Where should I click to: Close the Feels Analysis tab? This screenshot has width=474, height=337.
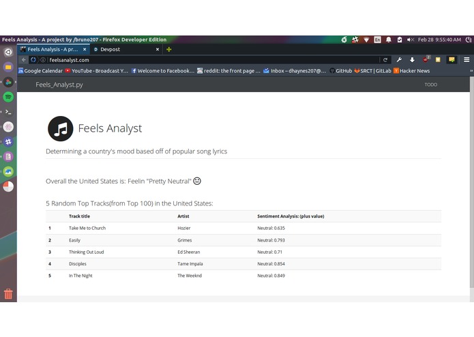85,49
